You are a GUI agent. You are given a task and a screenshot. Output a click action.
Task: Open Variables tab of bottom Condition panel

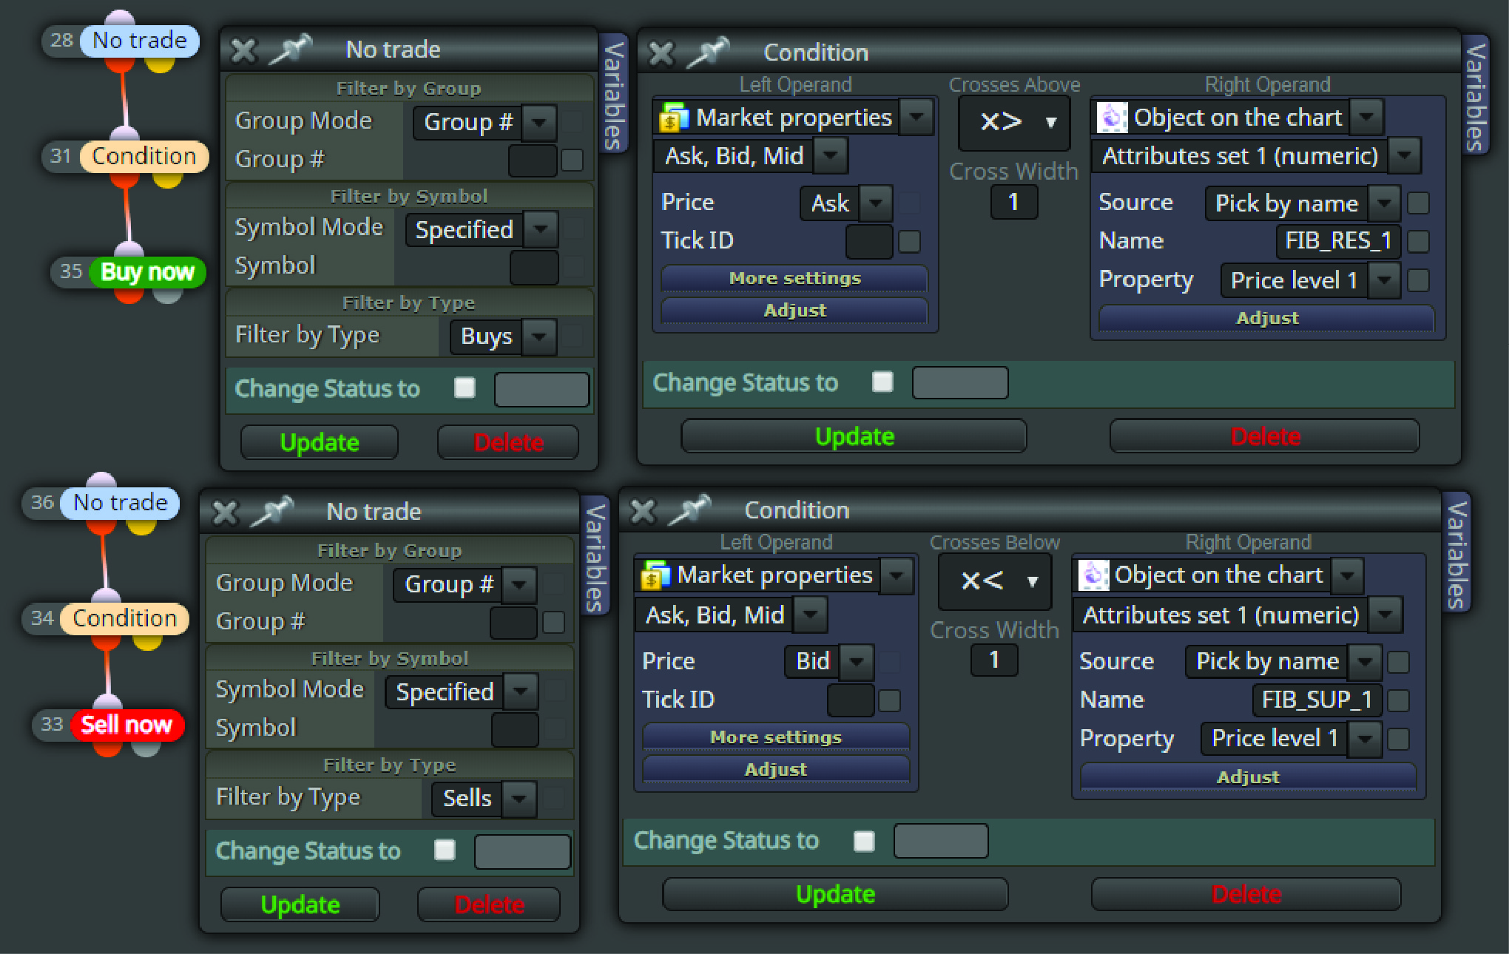click(x=1456, y=553)
